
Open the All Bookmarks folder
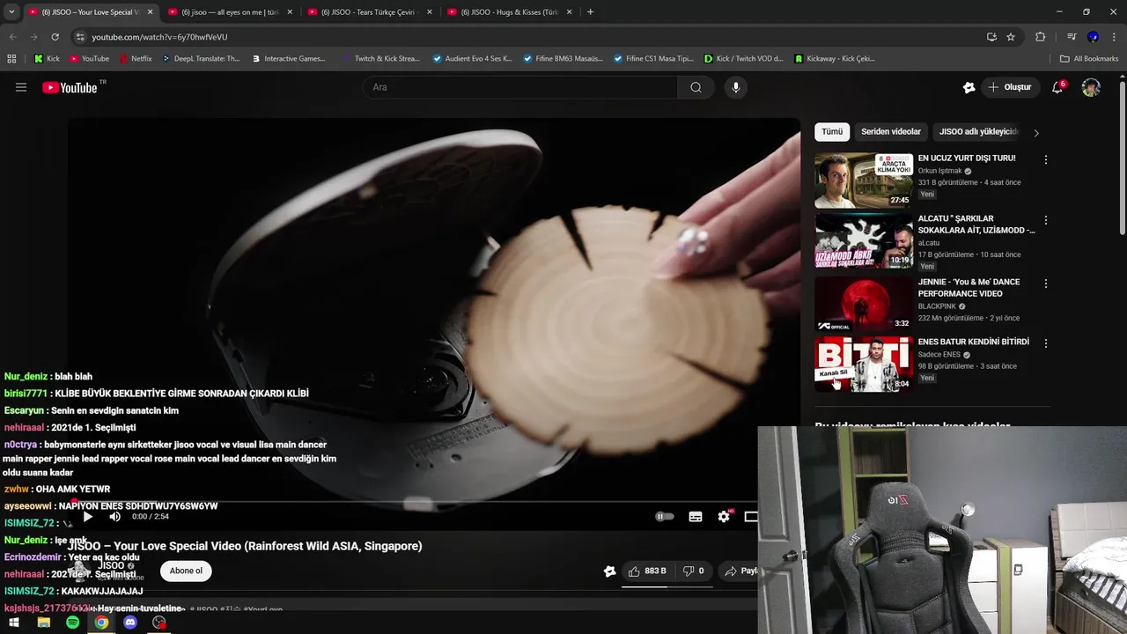(x=1089, y=59)
